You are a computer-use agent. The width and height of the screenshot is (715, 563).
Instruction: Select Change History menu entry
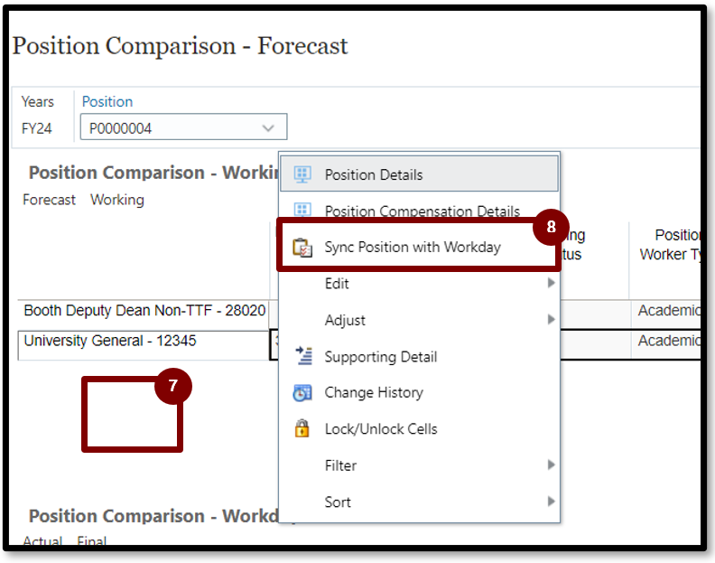point(374,392)
